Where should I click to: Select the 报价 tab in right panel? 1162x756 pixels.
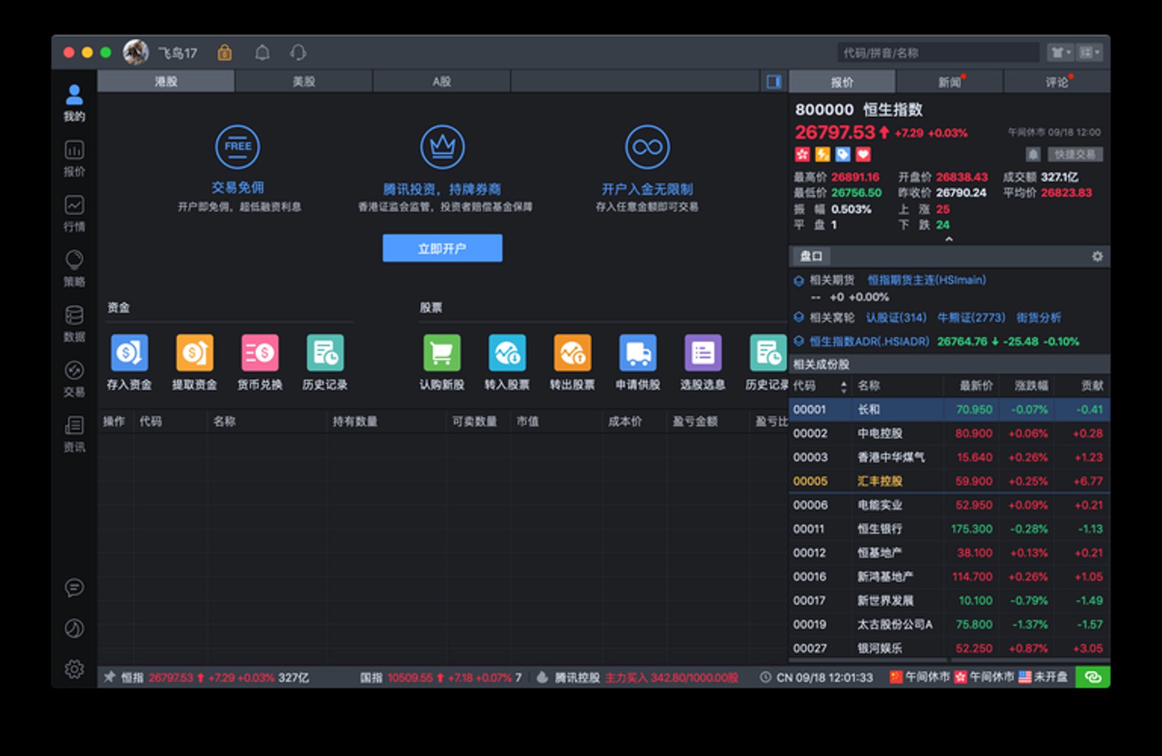(842, 82)
